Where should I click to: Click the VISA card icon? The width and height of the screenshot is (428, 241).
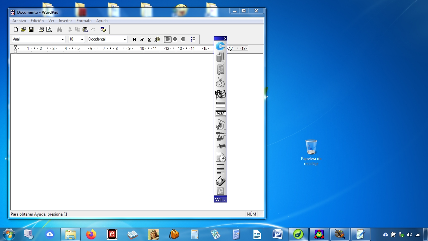(x=220, y=113)
